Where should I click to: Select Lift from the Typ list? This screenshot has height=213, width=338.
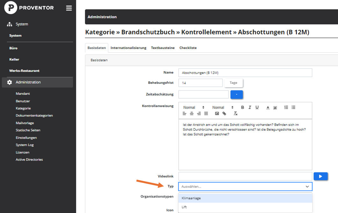tap(245, 207)
